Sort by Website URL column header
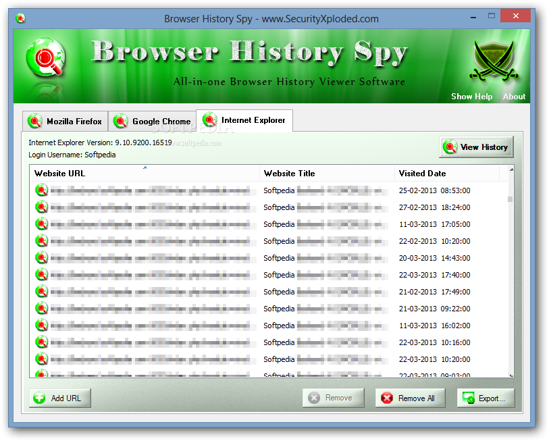 (145, 174)
